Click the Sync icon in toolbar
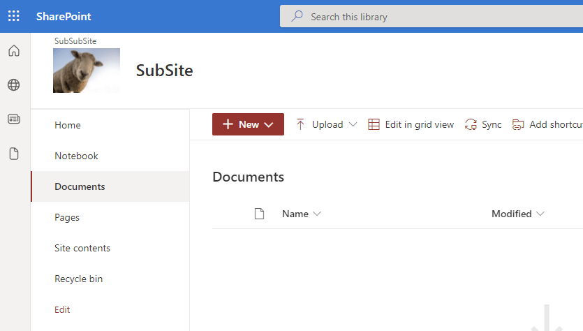 (471, 124)
